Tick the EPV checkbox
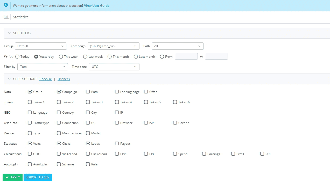This screenshot has height=190, width=330. pos(117,154)
